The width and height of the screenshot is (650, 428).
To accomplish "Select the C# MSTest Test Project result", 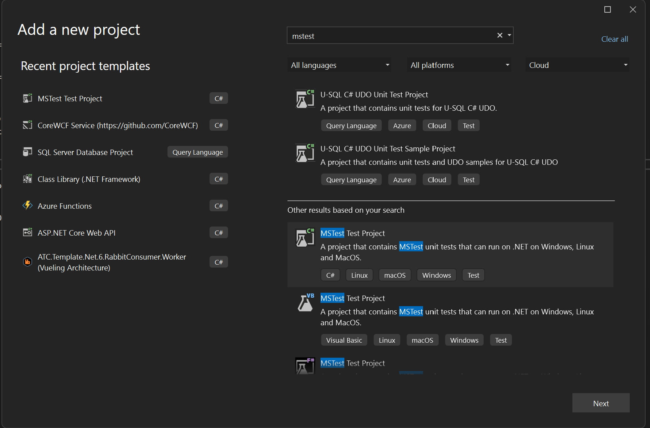I will tap(450, 254).
